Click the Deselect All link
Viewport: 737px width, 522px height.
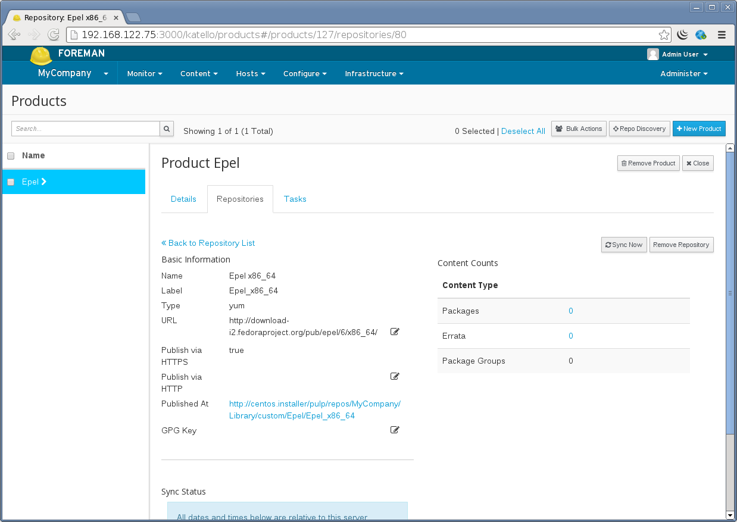pos(523,131)
